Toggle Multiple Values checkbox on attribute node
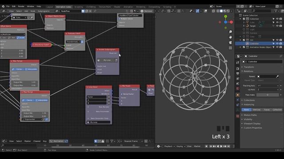This screenshot has height=159, width=284. point(119,19)
